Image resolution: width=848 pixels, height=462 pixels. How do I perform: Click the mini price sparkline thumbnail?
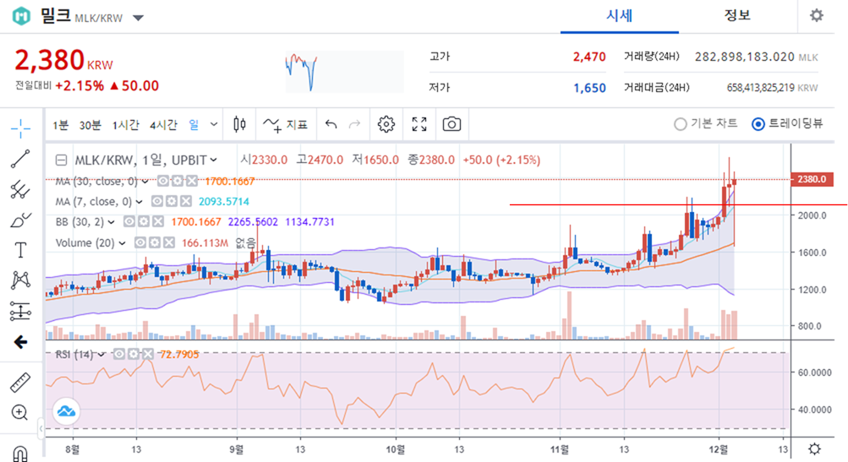344,71
